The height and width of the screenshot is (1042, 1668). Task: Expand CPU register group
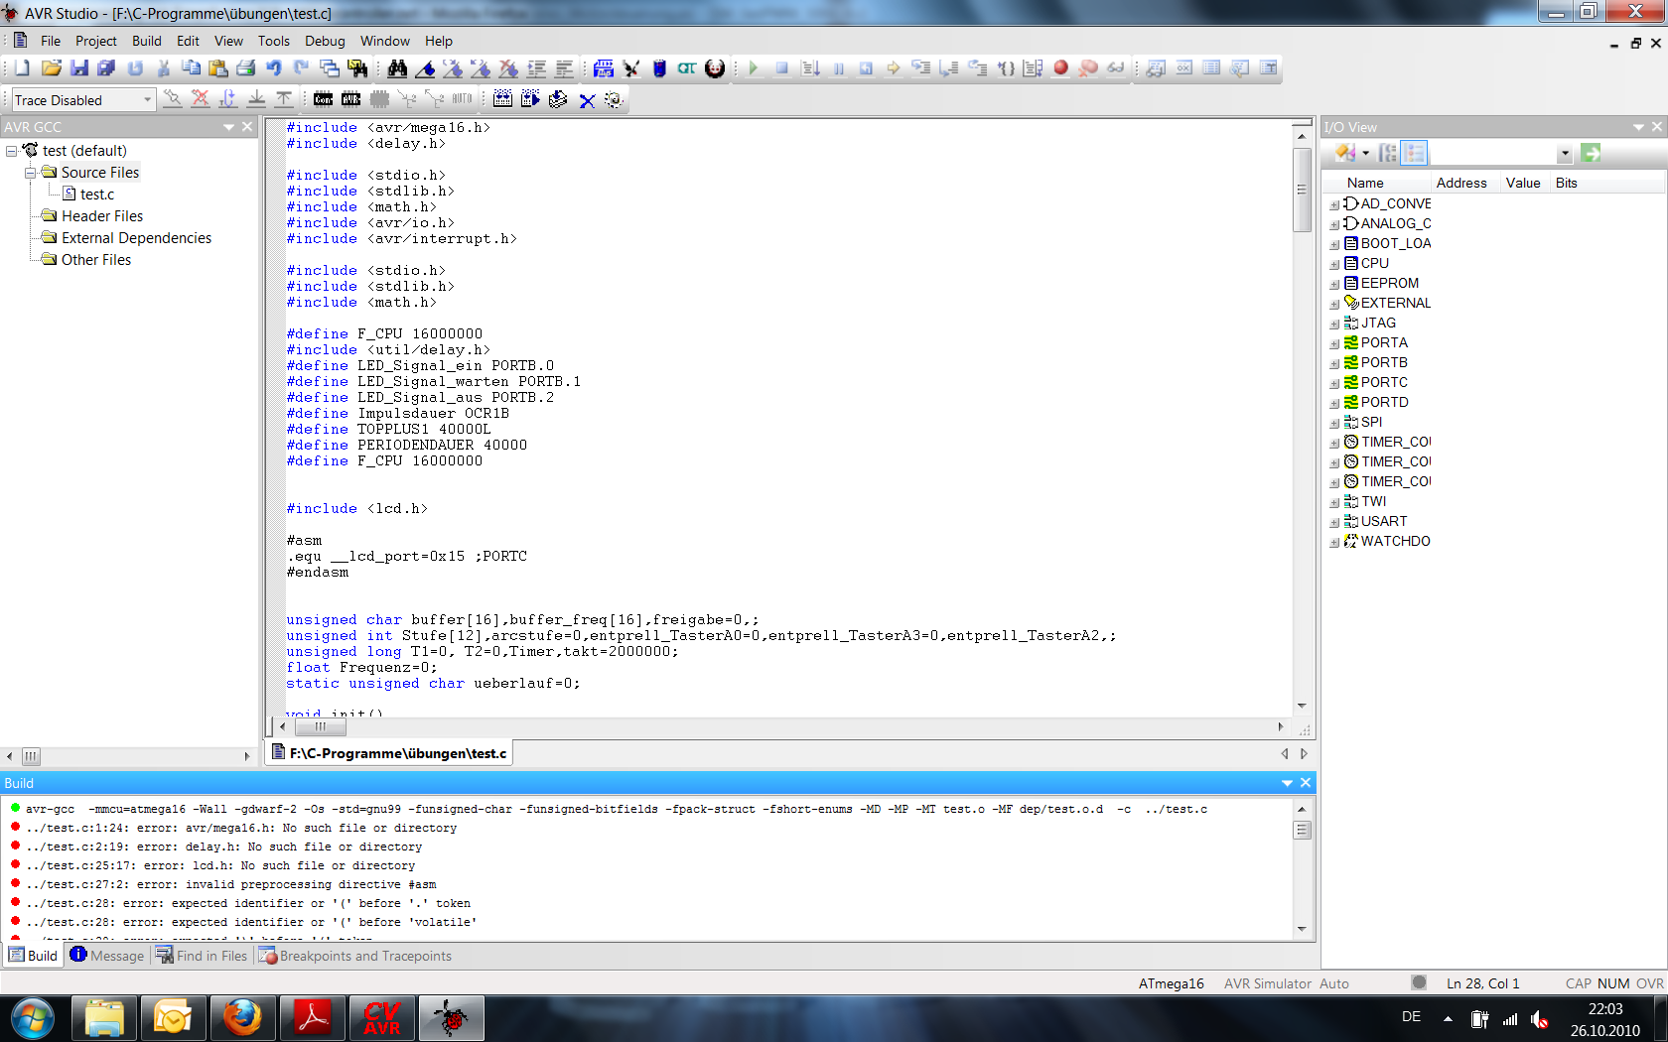click(x=1334, y=264)
